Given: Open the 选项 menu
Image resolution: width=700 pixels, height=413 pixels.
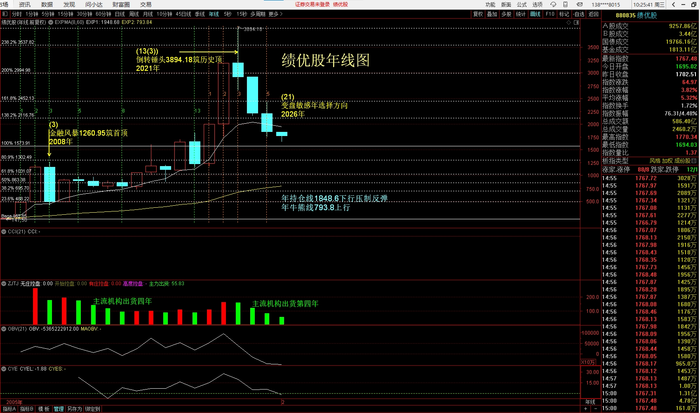Looking at the screenshot, I should click(x=538, y=5).
